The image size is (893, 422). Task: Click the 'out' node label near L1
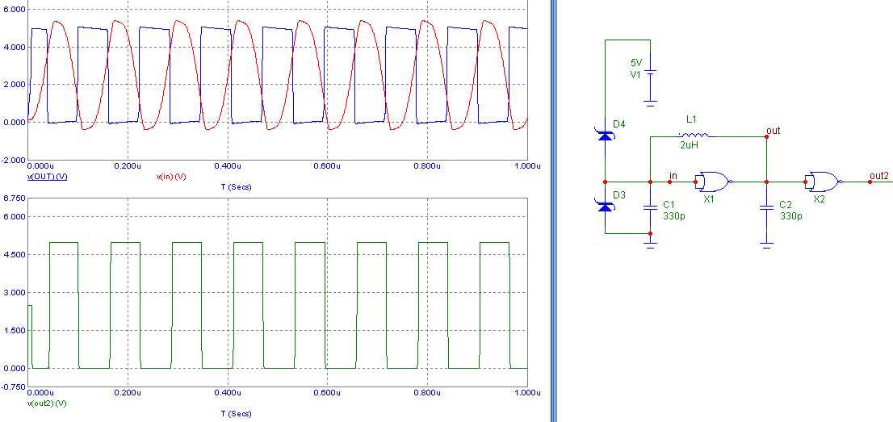[x=773, y=130]
